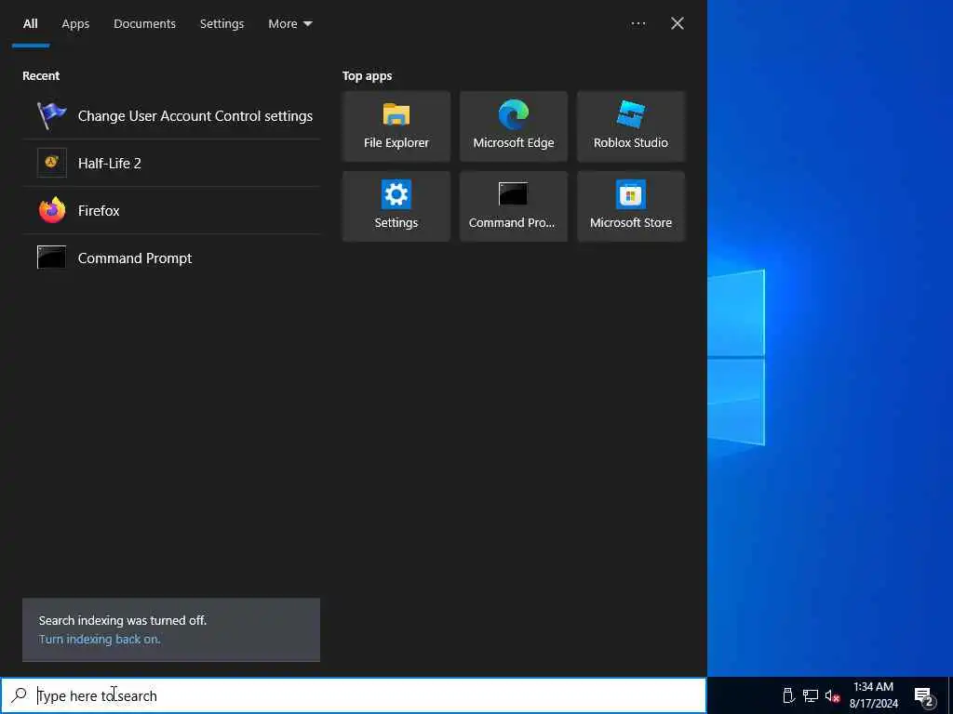Click the network tray icon
The image size is (953, 714).
(811, 695)
